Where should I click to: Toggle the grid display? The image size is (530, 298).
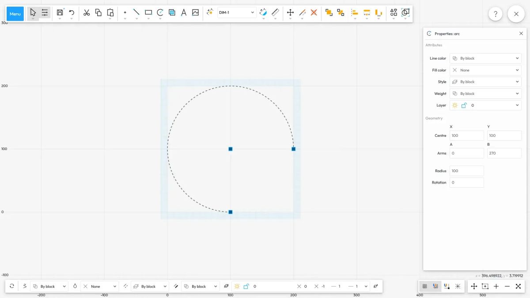coord(425,286)
